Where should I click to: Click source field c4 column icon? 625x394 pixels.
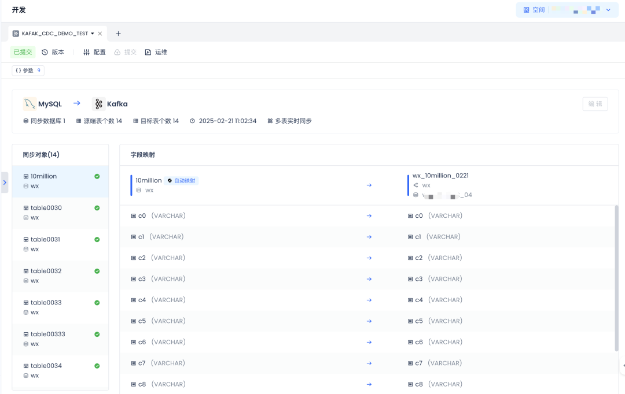coord(134,300)
